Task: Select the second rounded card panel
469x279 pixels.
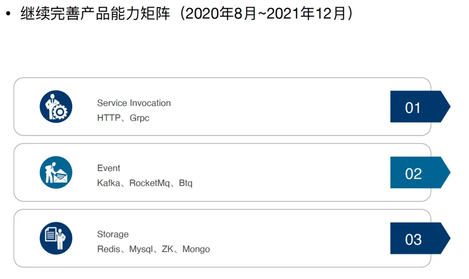Action: pos(222,173)
